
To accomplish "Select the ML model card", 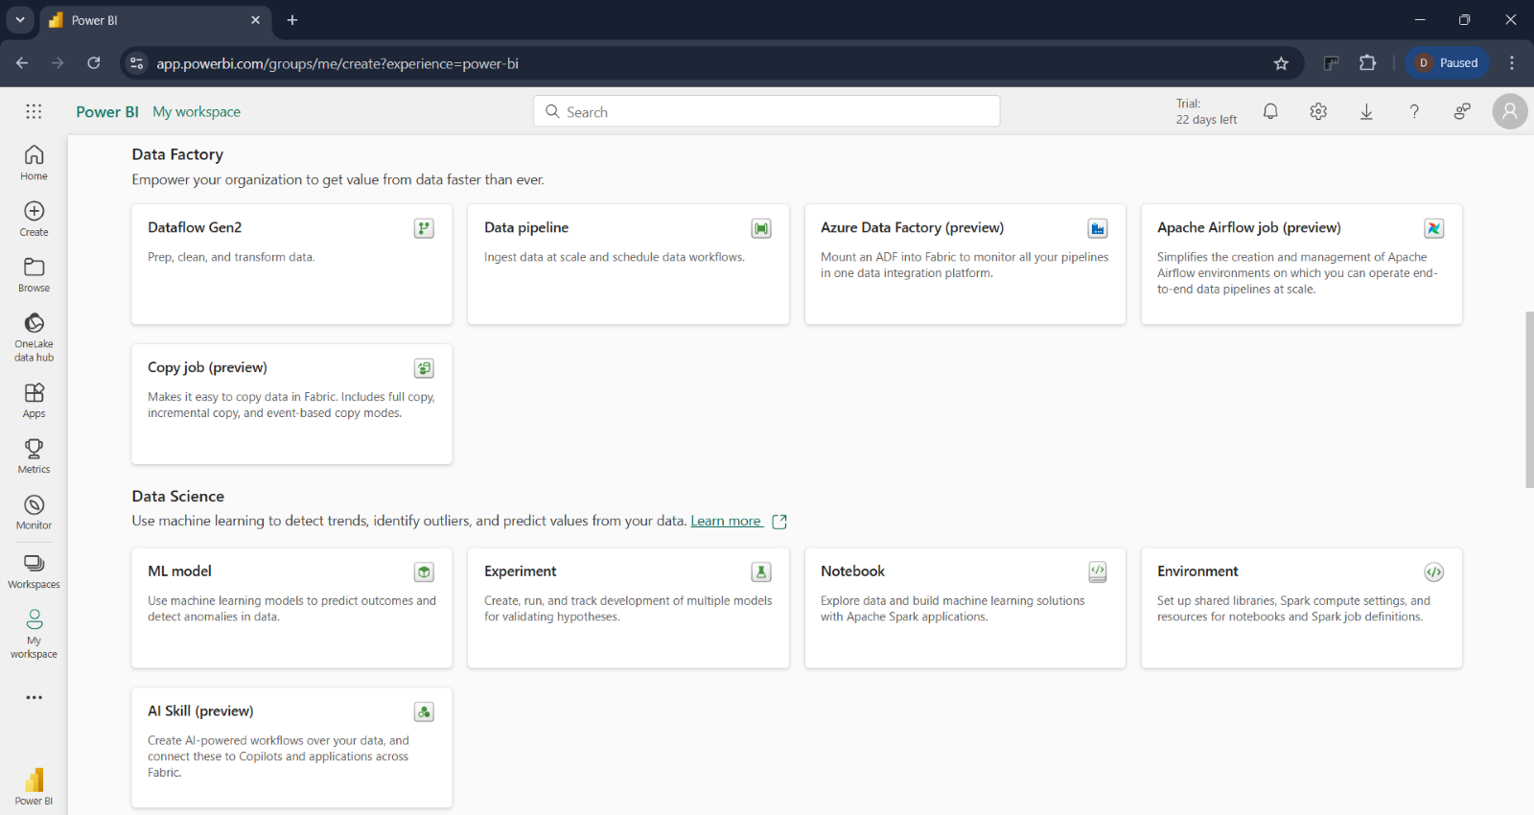I will pyautogui.click(x=291, y=608).
